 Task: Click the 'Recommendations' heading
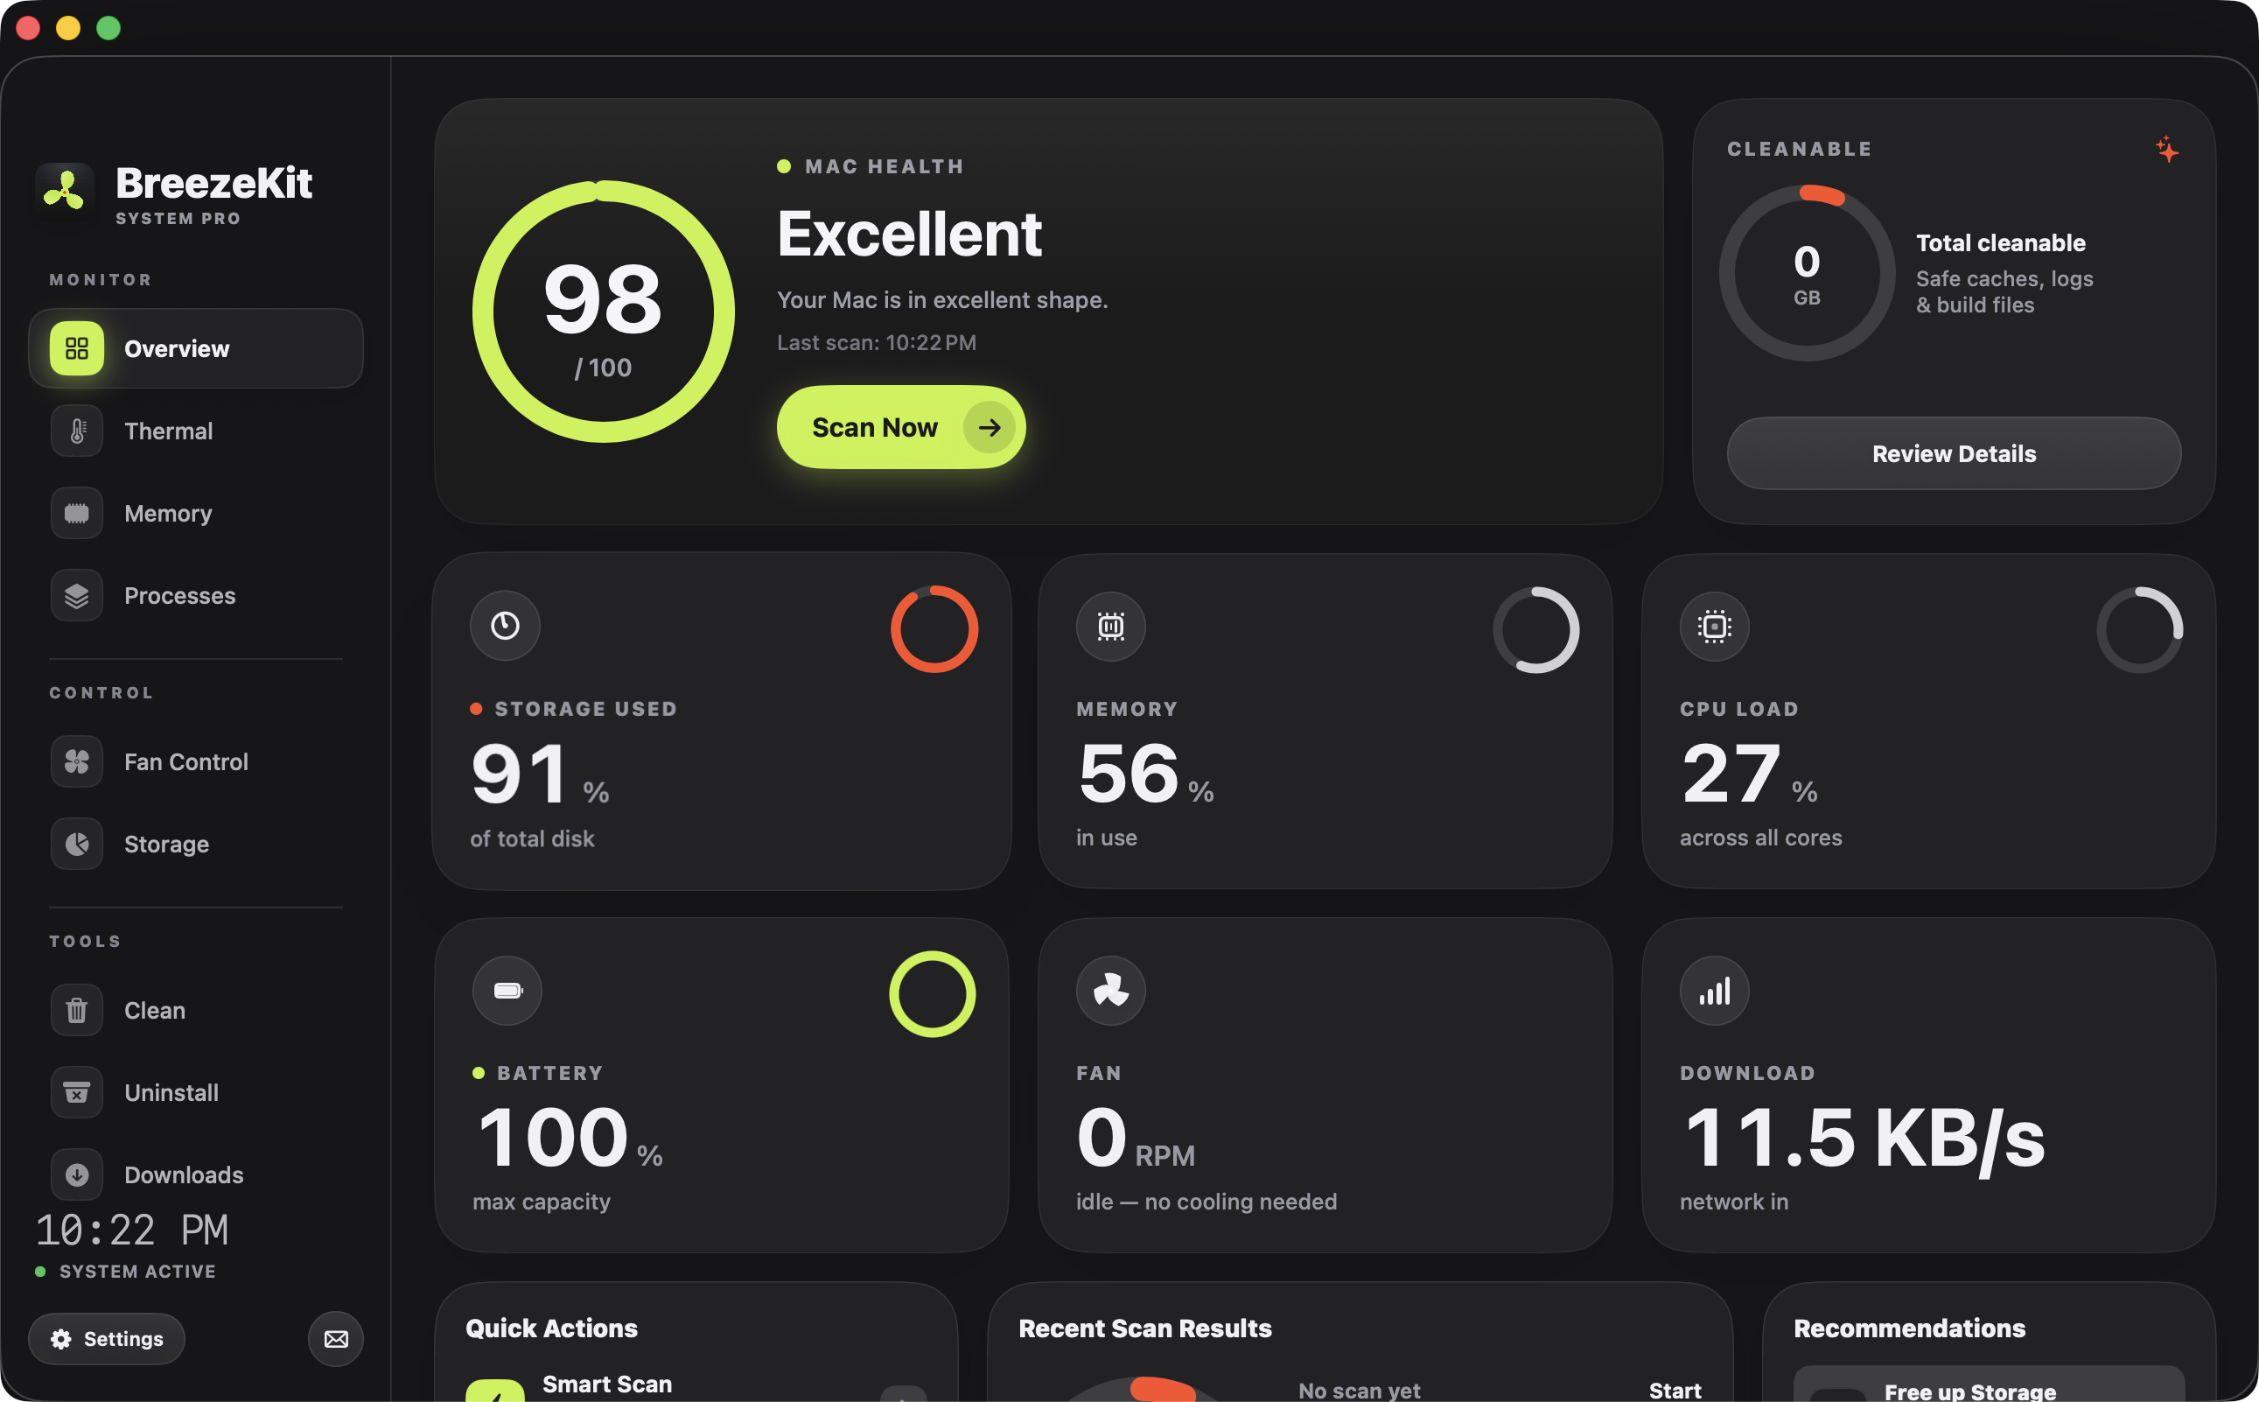tap(1909, 1328)
